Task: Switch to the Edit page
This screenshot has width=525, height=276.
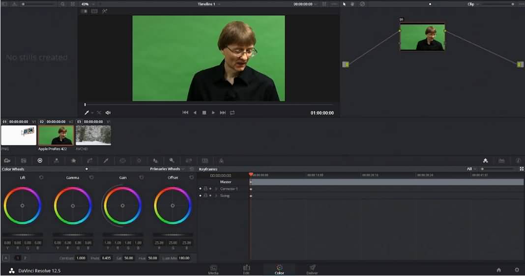Action: click(246, 270)
